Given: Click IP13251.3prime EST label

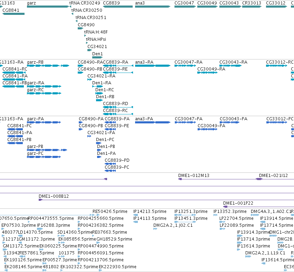Looking at the screenshot, I should [x=191, y=212].
